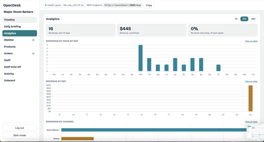Go to the Staff page
The width and height of the screenshot is (264, 142).
tap(20, 60)
